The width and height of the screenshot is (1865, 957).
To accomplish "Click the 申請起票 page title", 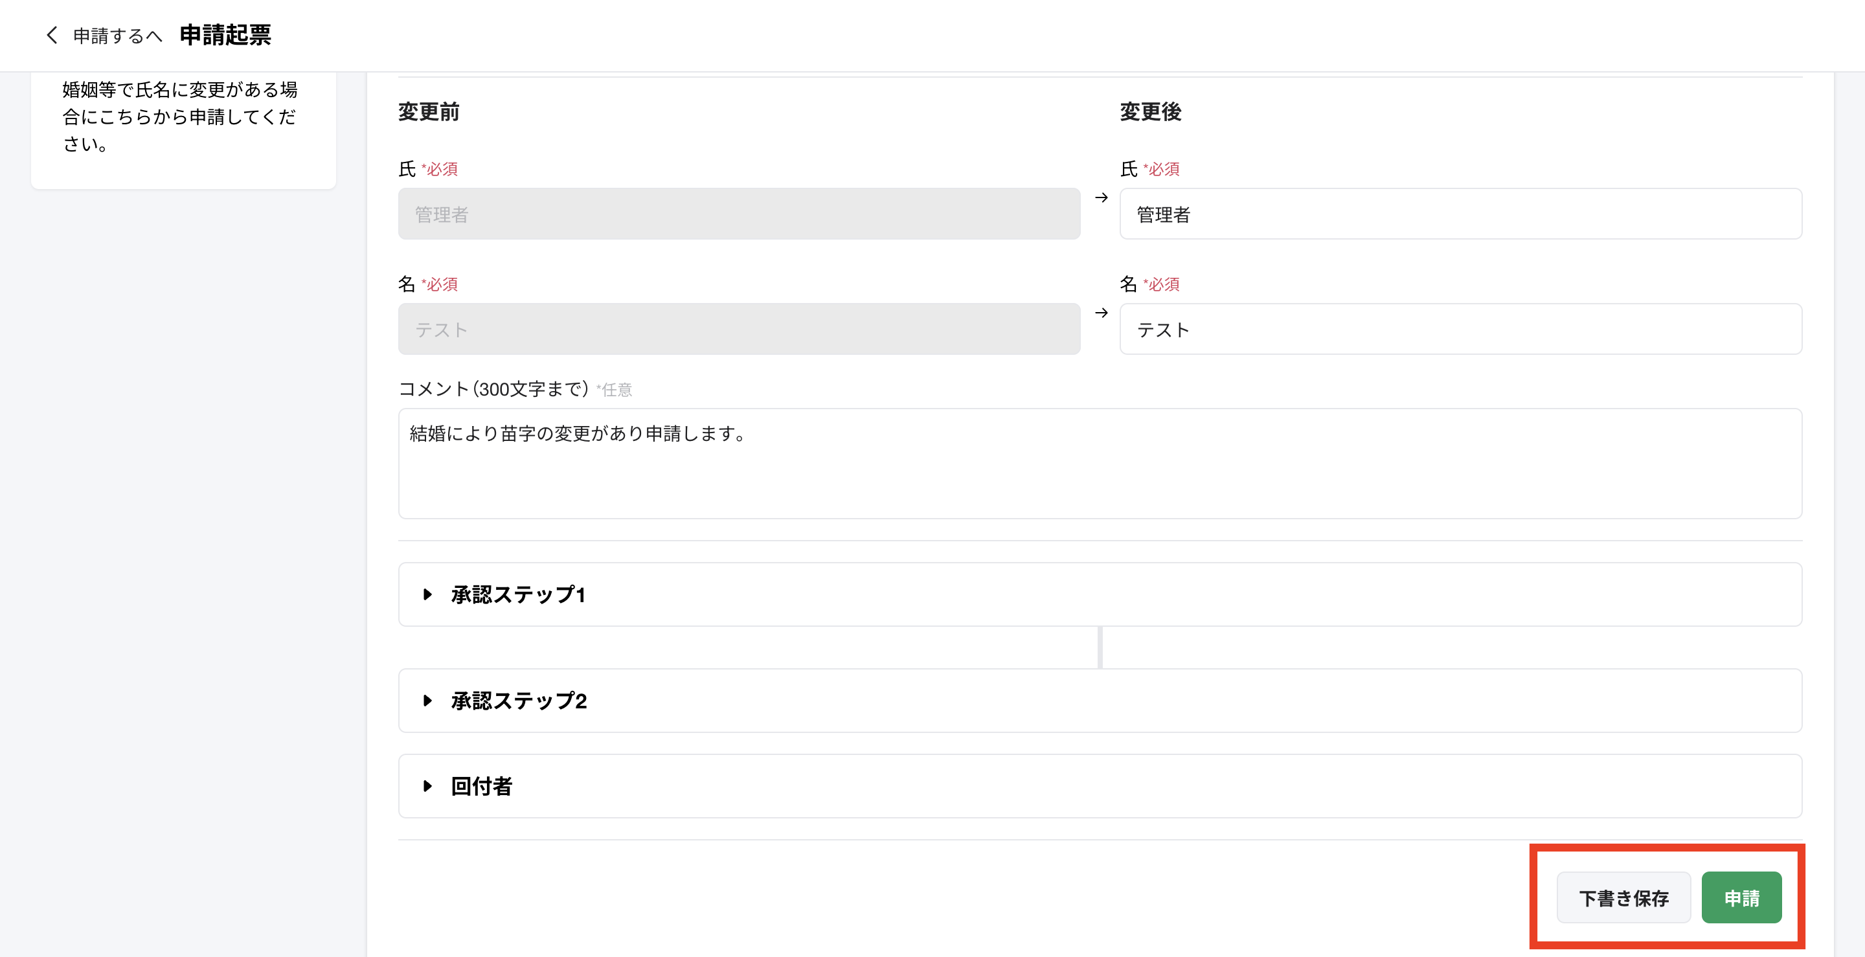I will [225, 35].
